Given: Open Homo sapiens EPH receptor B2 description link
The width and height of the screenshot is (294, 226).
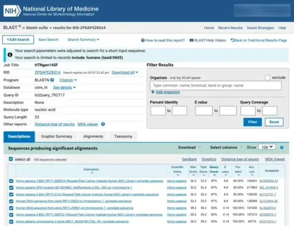Looking at the screenshot, I should [74, 187].
